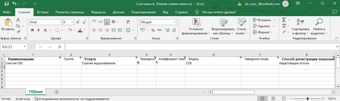Image resolution: width=340 pixels, height=101 pixels.
Task: Paste from the Вставить clipboard button
Action: tap(8, 26)
